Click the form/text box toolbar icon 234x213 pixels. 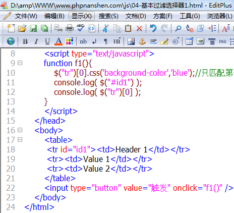[x=200, y=41]
